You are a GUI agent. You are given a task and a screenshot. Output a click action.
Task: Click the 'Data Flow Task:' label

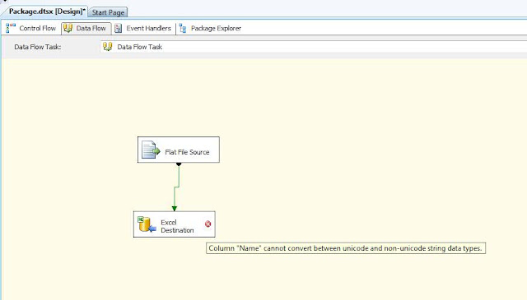click(38, 47)
